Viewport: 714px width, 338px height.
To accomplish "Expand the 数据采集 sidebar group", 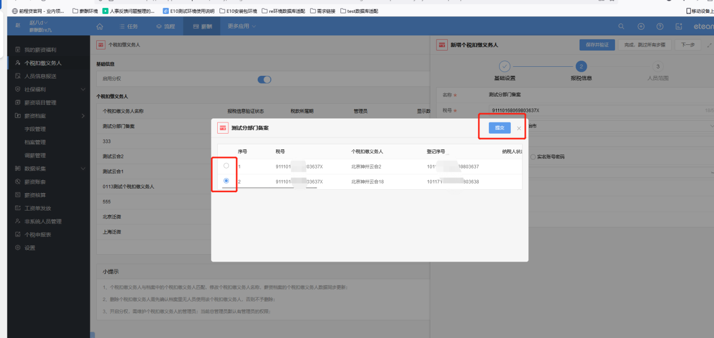I will (x=83, y=168).
